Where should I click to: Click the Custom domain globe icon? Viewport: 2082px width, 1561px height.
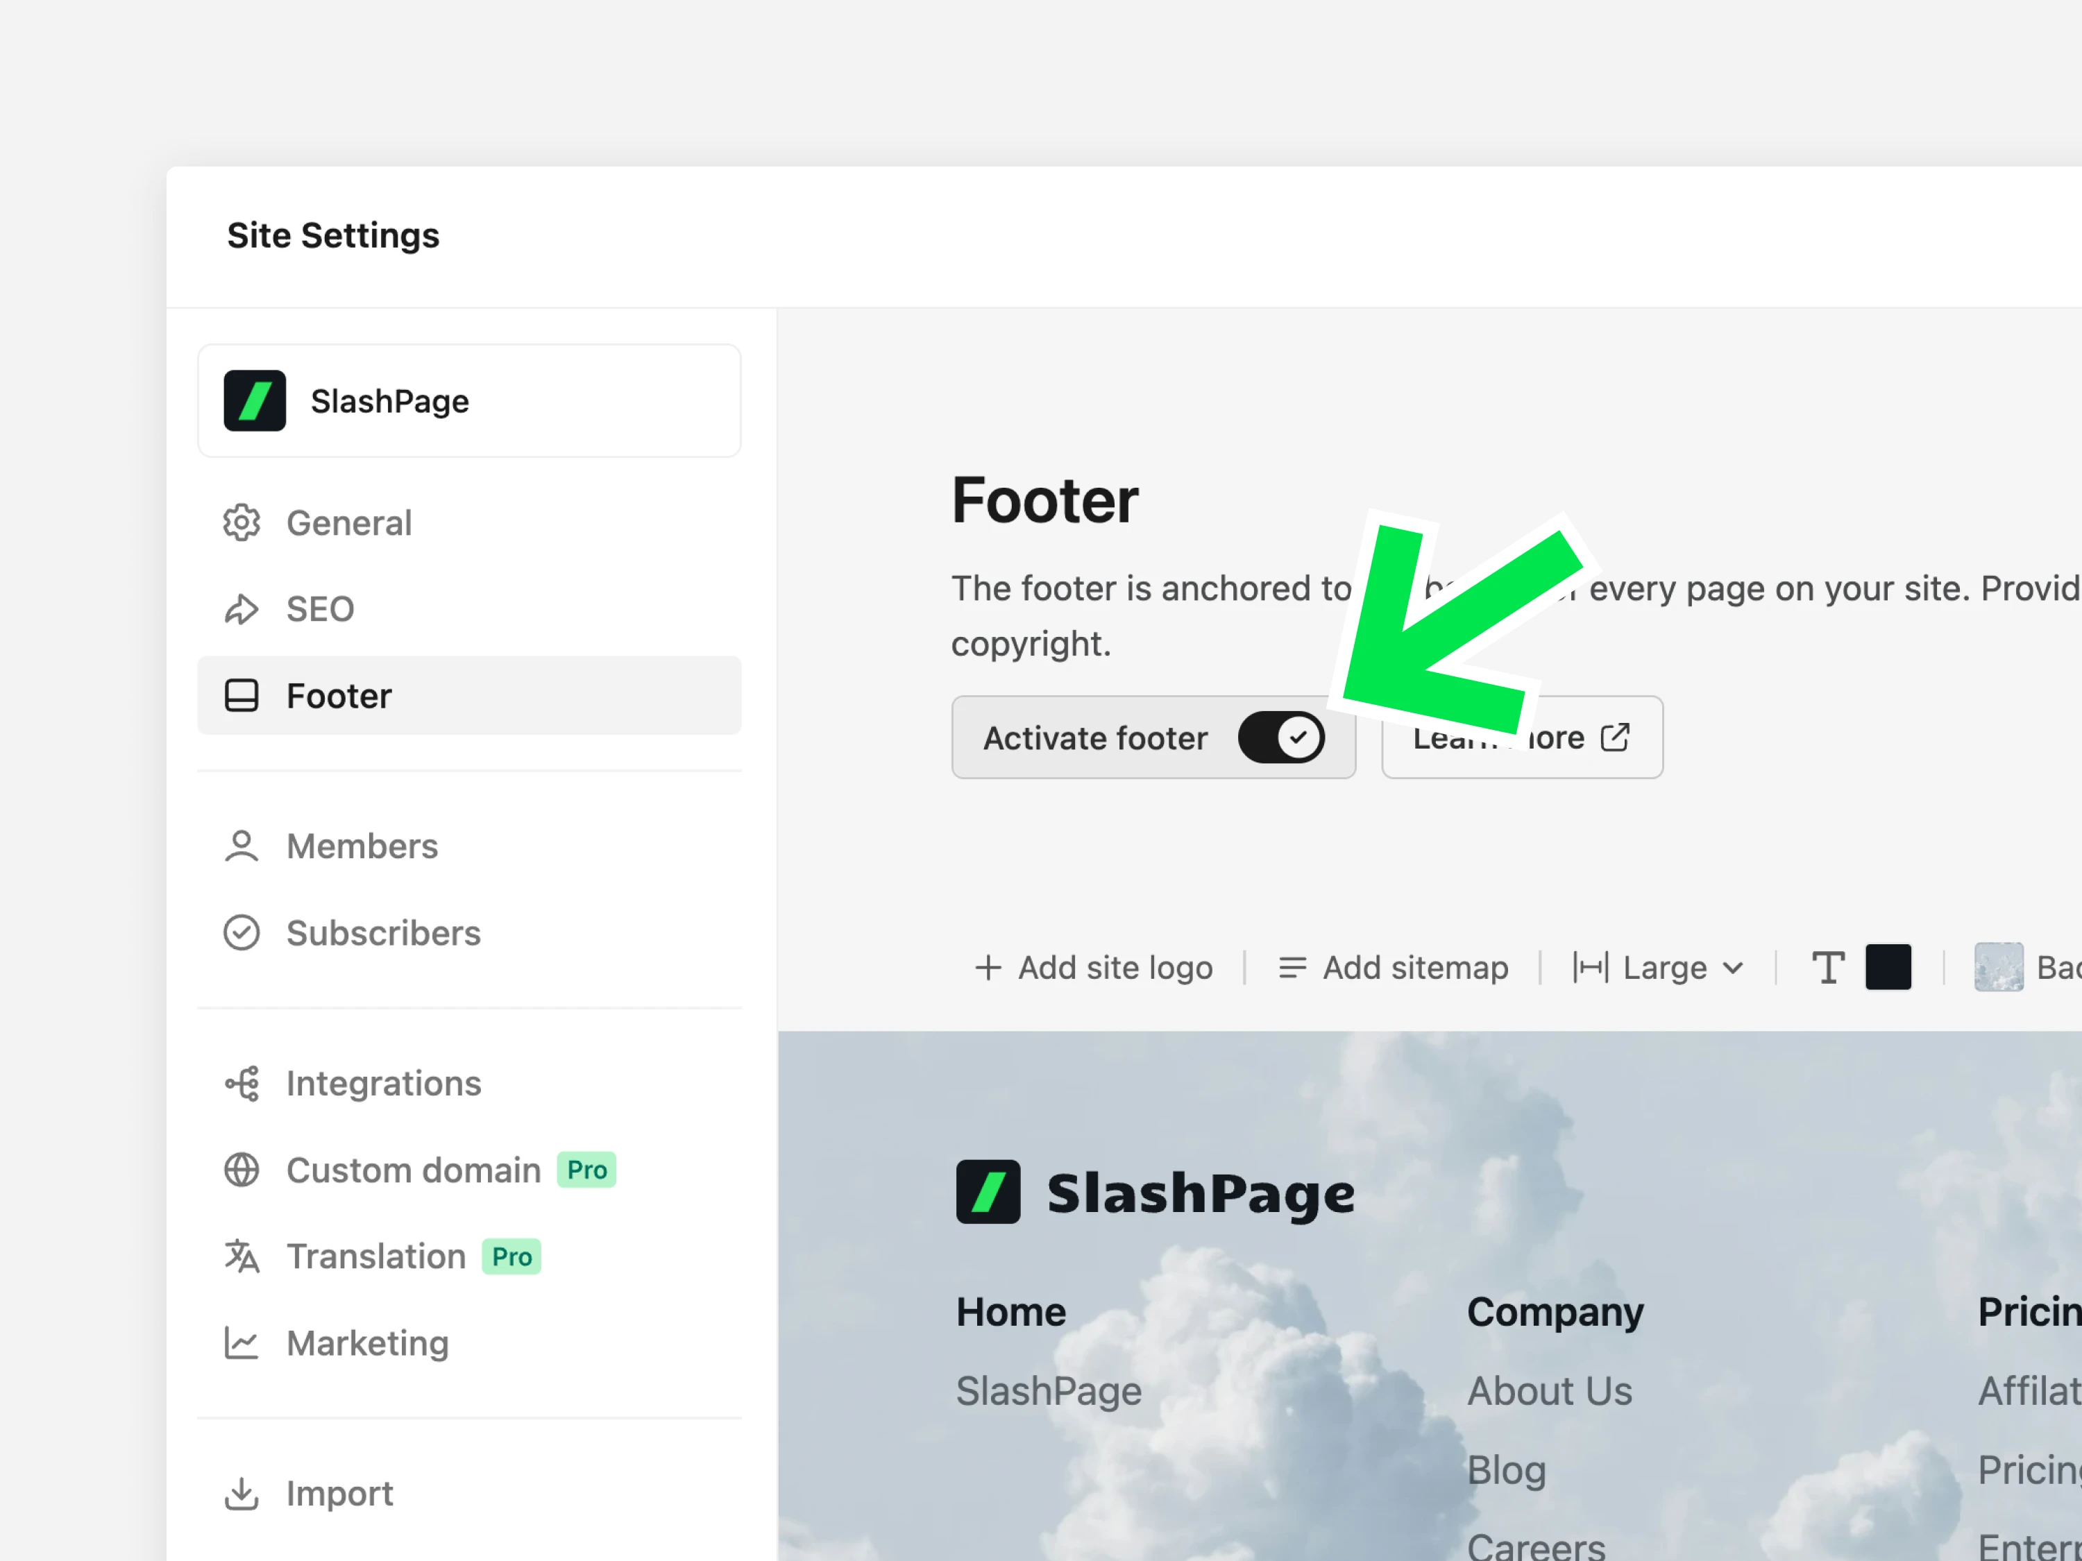point(242,1170)
